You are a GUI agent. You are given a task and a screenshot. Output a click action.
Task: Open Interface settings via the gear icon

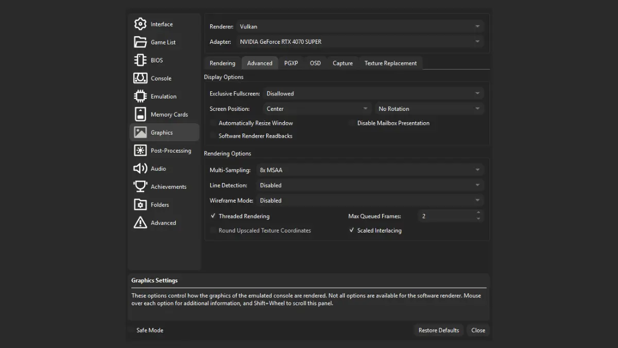(x=140, y=24)
